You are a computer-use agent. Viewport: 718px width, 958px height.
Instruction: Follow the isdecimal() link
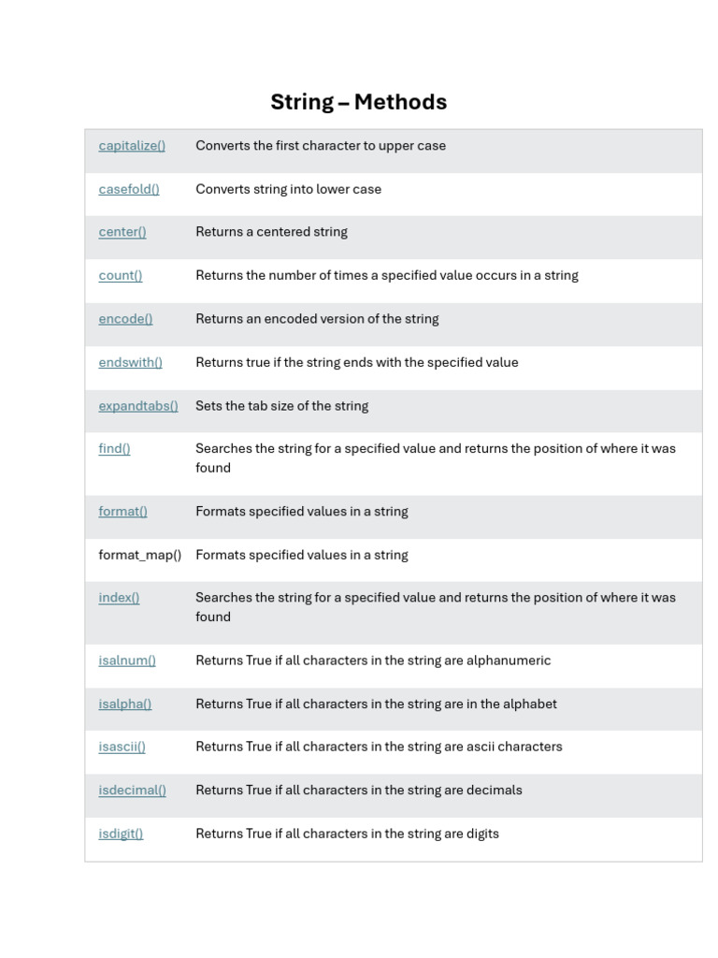132,790
